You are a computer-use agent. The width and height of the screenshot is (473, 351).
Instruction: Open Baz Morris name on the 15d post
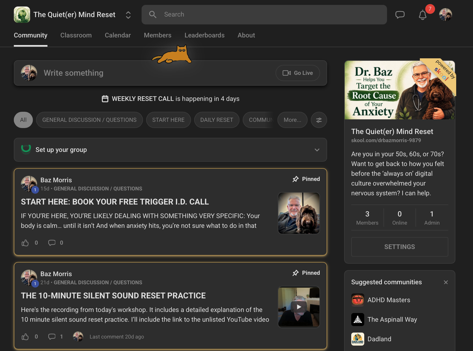(x=56, y=180)
